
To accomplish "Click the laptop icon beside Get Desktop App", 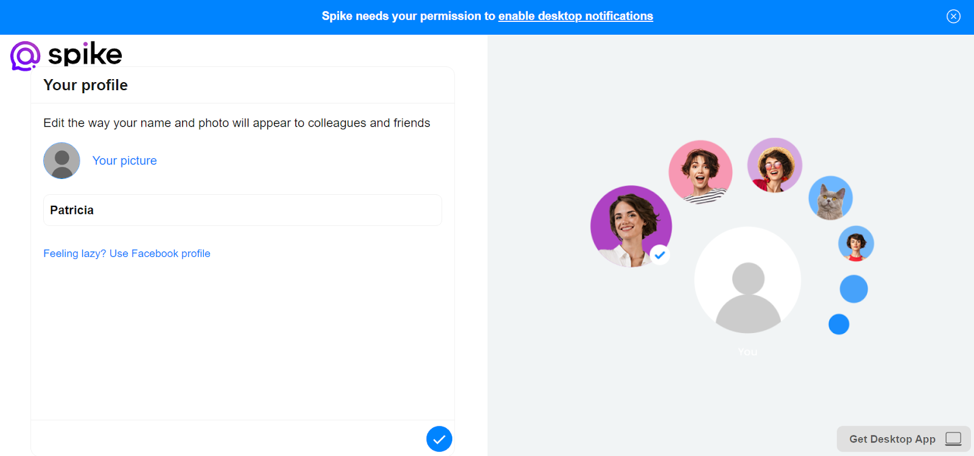I will point(953,439).
